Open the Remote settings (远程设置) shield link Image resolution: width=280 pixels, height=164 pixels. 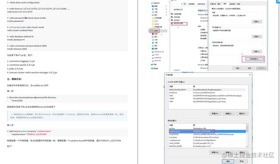point(175,17)
